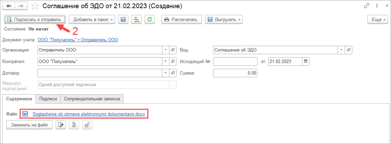The height and width of the screenshot is (144, 391).
Task: Open the Контрагент record with its open icon
Action: pyautogui.click(x=173, y=61)
